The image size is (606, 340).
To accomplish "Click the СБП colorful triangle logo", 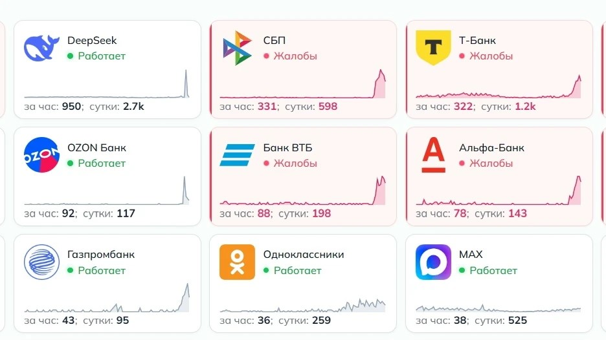I will pos(237,48).
